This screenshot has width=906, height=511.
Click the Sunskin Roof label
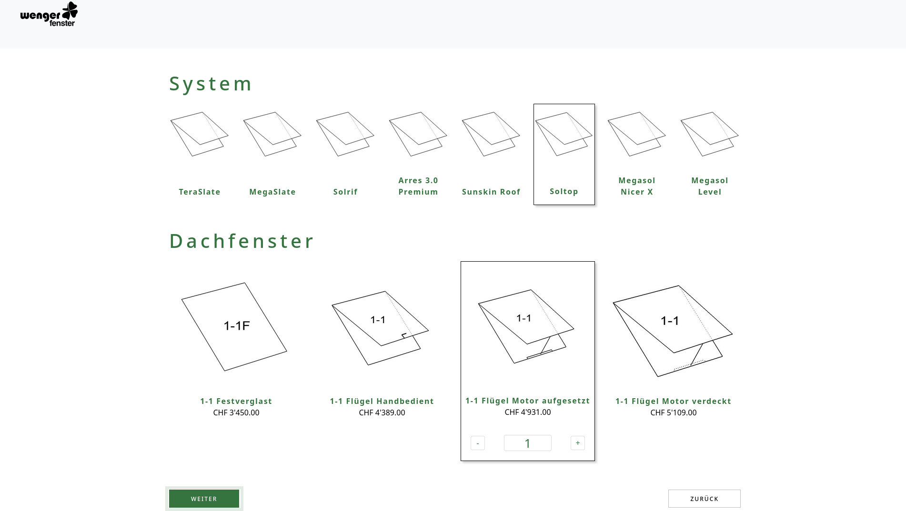491,192
